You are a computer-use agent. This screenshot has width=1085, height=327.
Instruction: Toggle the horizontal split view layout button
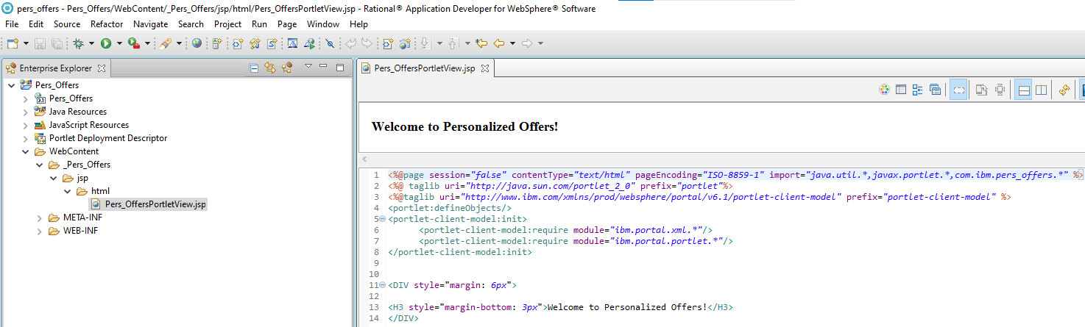[x=1023, y=90]
